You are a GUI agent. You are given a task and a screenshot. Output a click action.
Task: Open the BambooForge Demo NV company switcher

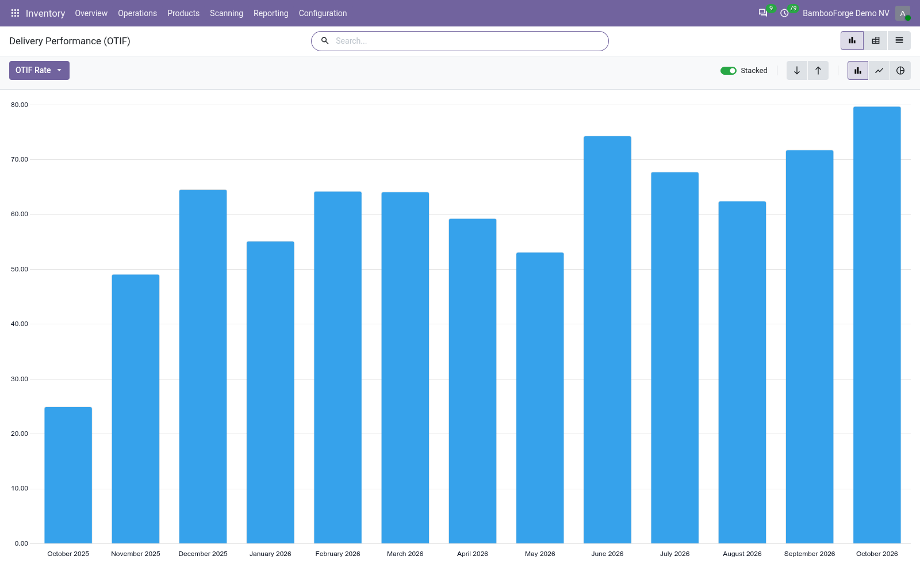tap(846, 13)
